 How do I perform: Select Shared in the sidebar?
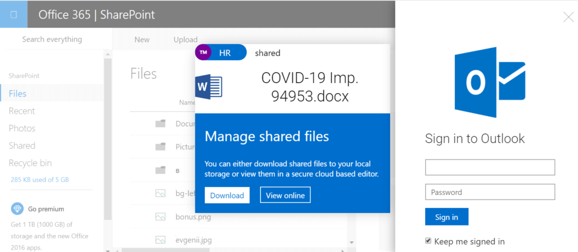coord(22,145)
